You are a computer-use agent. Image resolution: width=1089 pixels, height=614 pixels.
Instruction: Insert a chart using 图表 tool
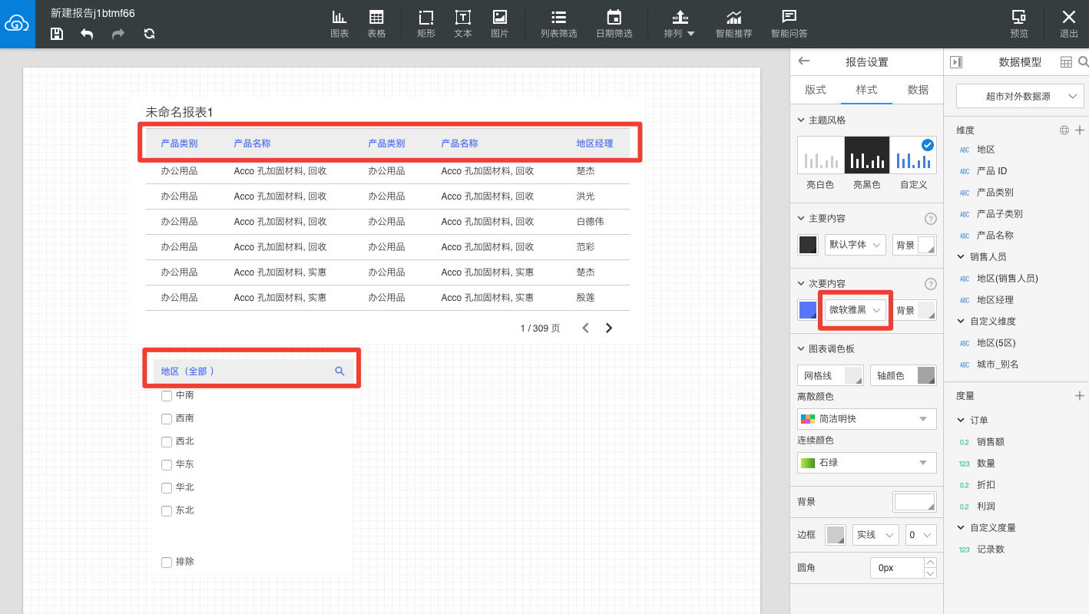[339, 24]
